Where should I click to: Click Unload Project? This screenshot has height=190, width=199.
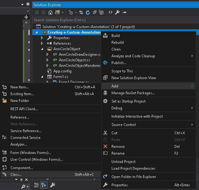coord(148,162)
